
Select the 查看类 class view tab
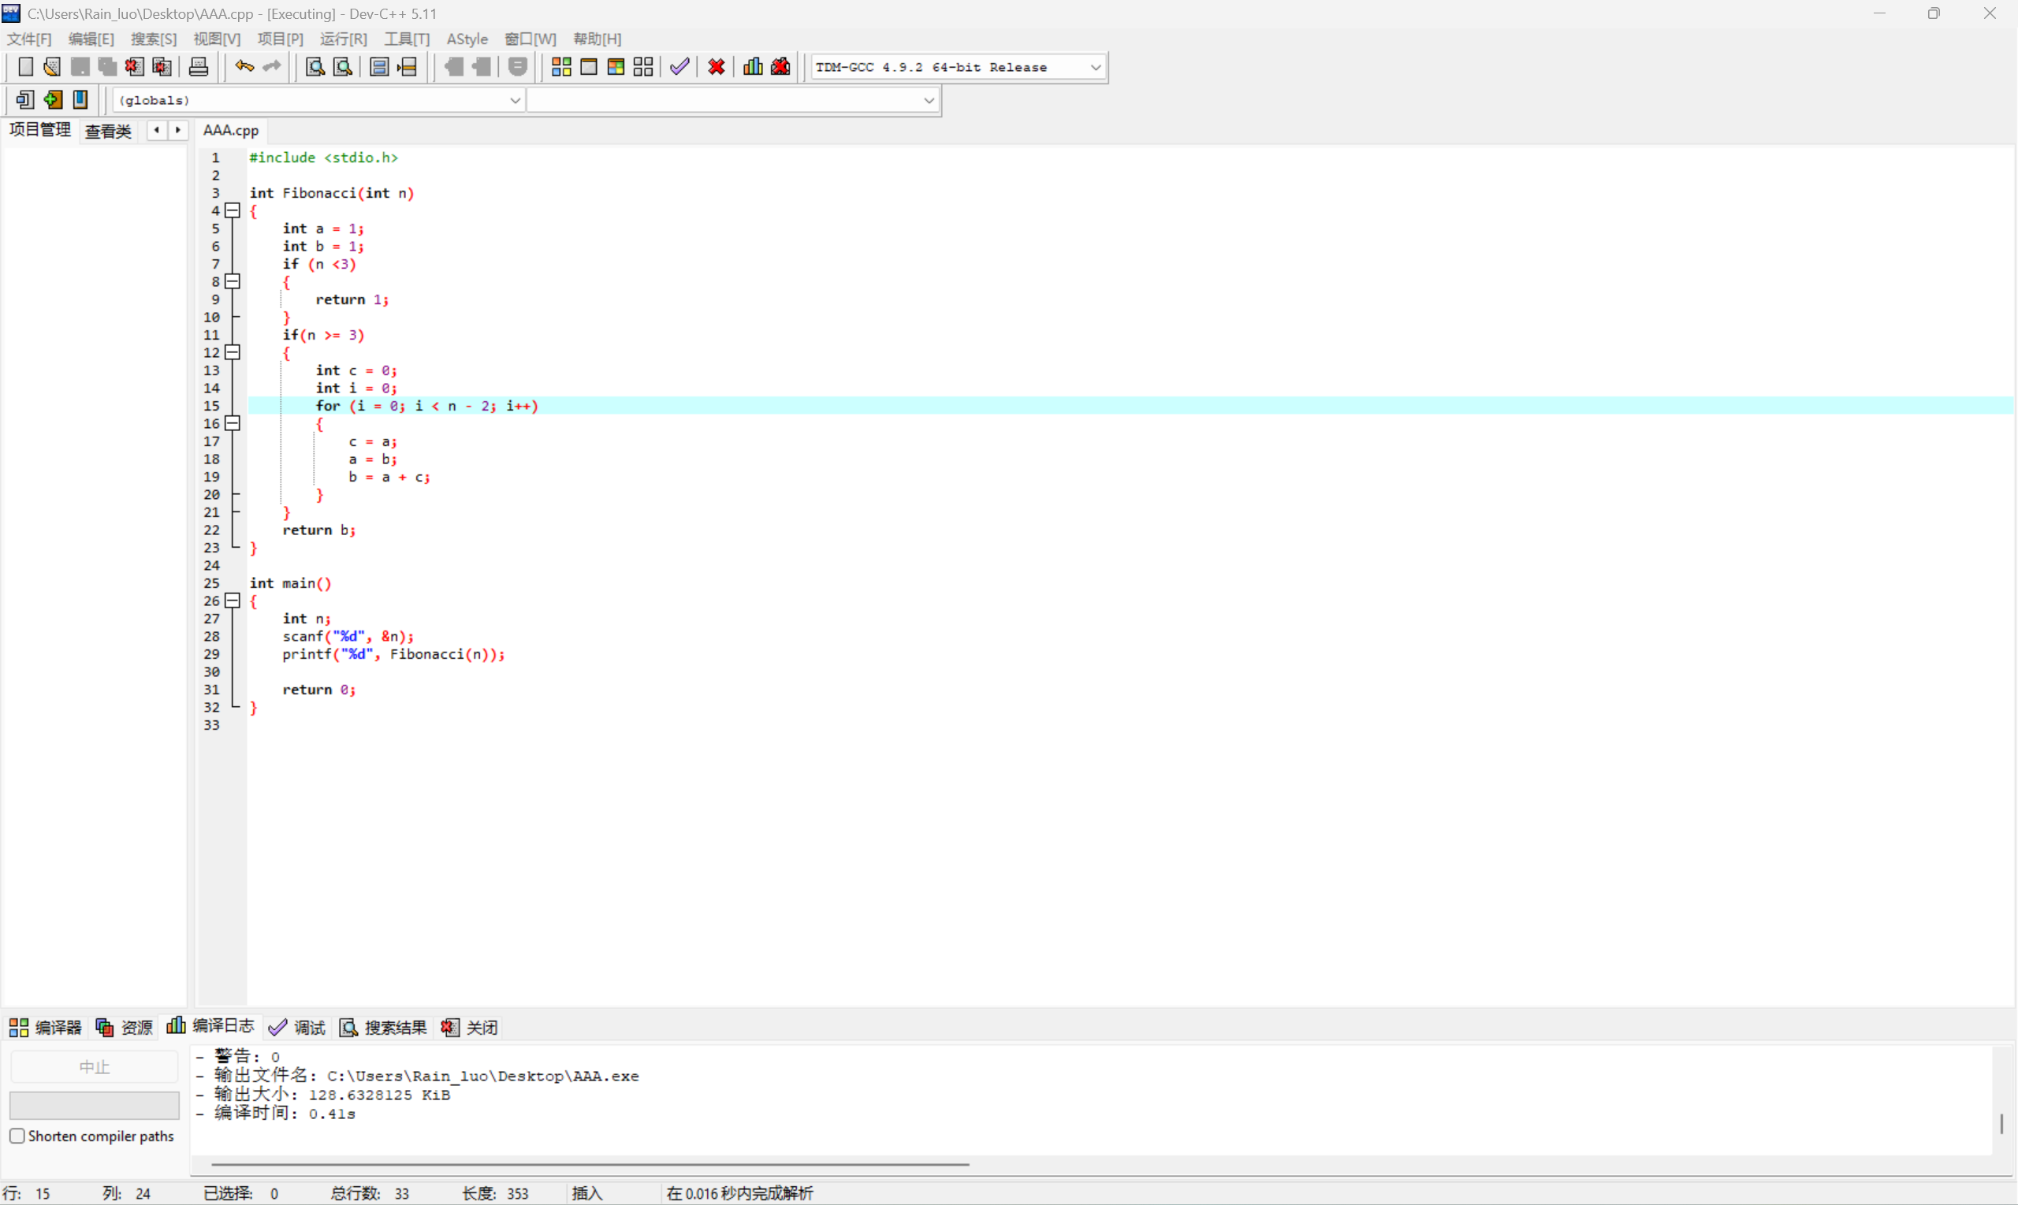pos(108,131)
